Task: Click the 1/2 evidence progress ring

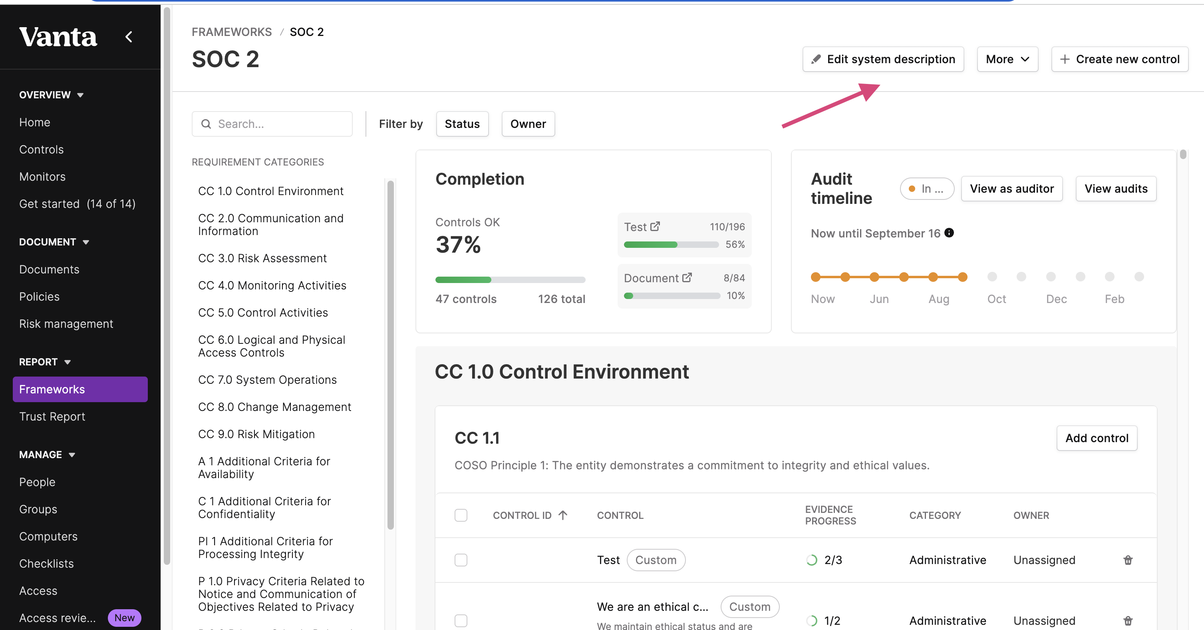Action: click(x=812, y=621)
